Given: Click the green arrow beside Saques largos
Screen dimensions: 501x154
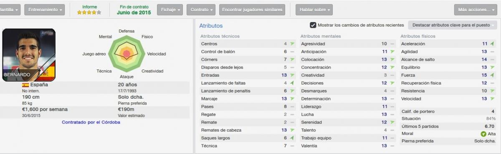Looking at the screenshot, I should tap(292, 138).
